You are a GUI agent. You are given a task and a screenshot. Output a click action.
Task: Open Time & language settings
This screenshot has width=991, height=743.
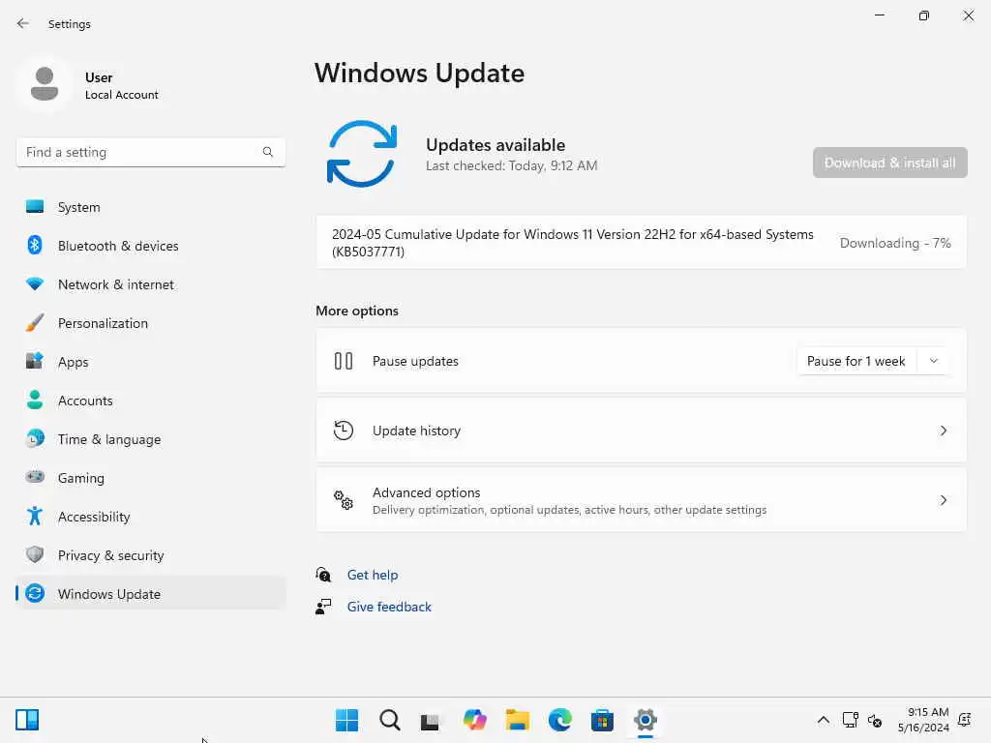[150, 438]
